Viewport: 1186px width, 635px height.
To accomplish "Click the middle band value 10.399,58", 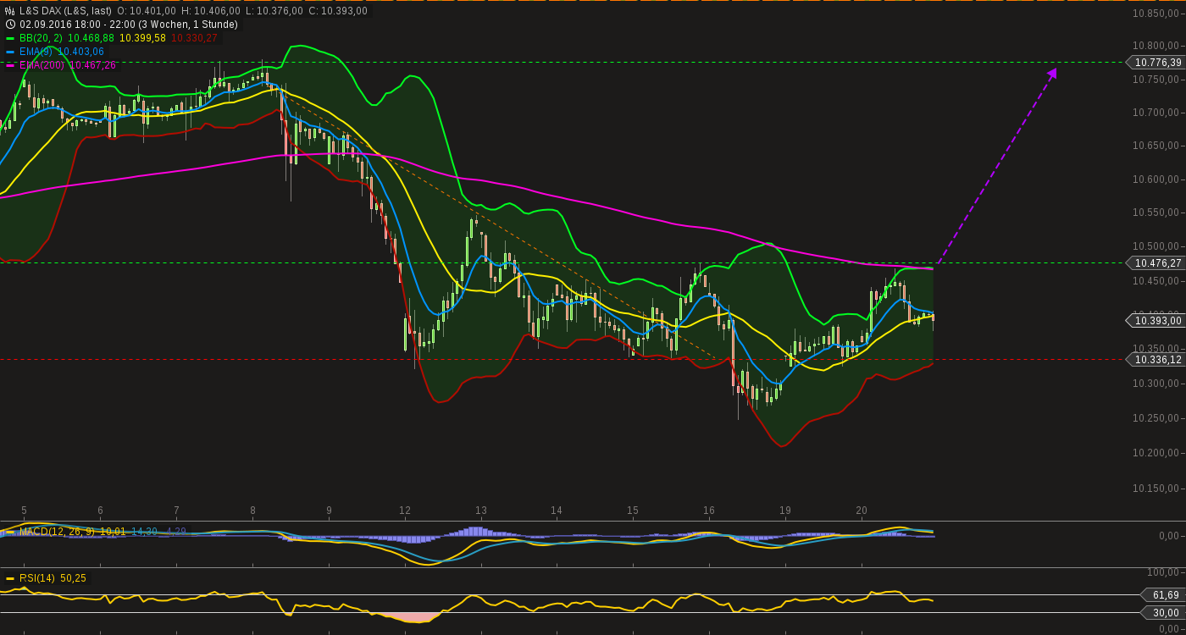I will [142, 38].
